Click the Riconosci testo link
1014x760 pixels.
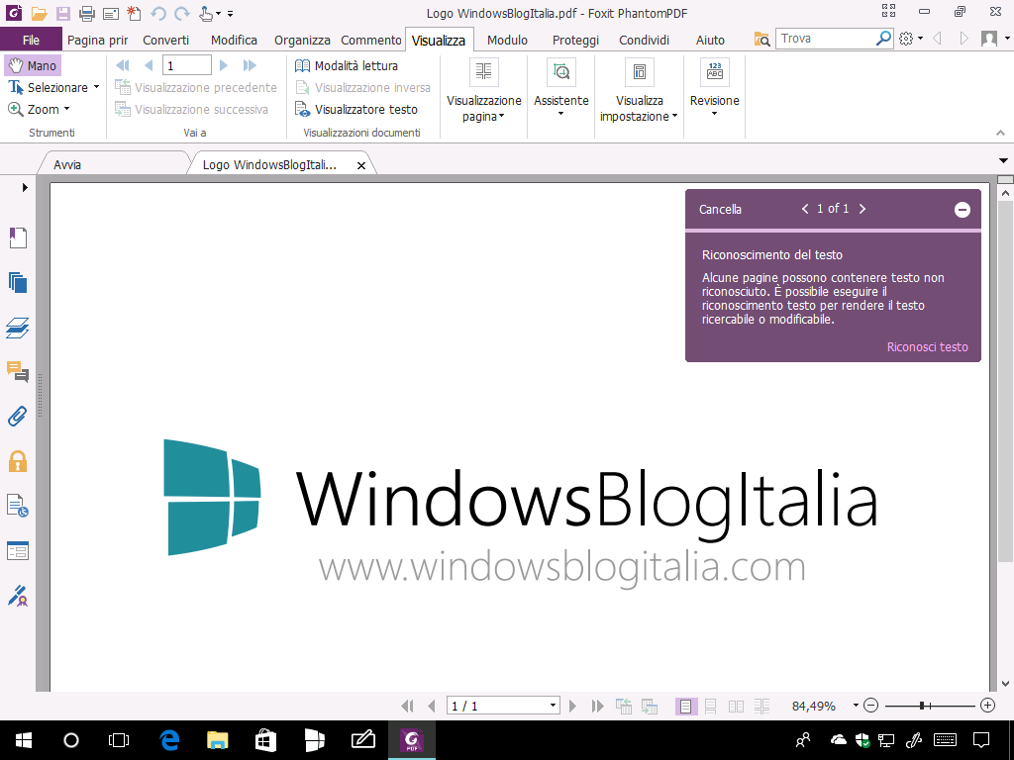point(927,347)
